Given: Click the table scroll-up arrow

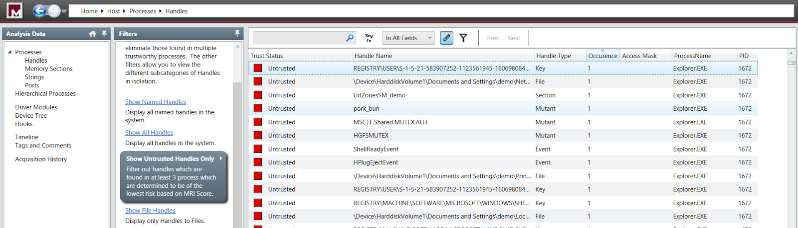Looking at the screenshot, I should [x=792, y=53].
